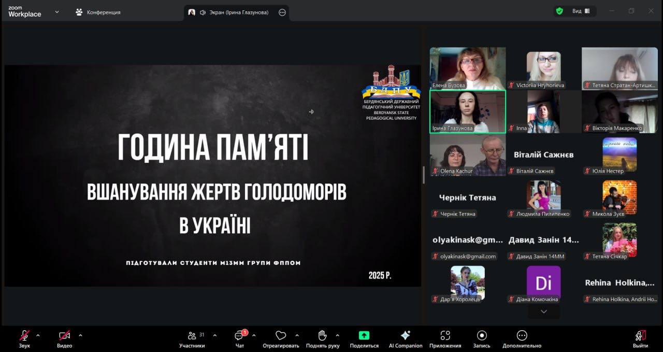Turn on camera using Видео toggle

64,336
